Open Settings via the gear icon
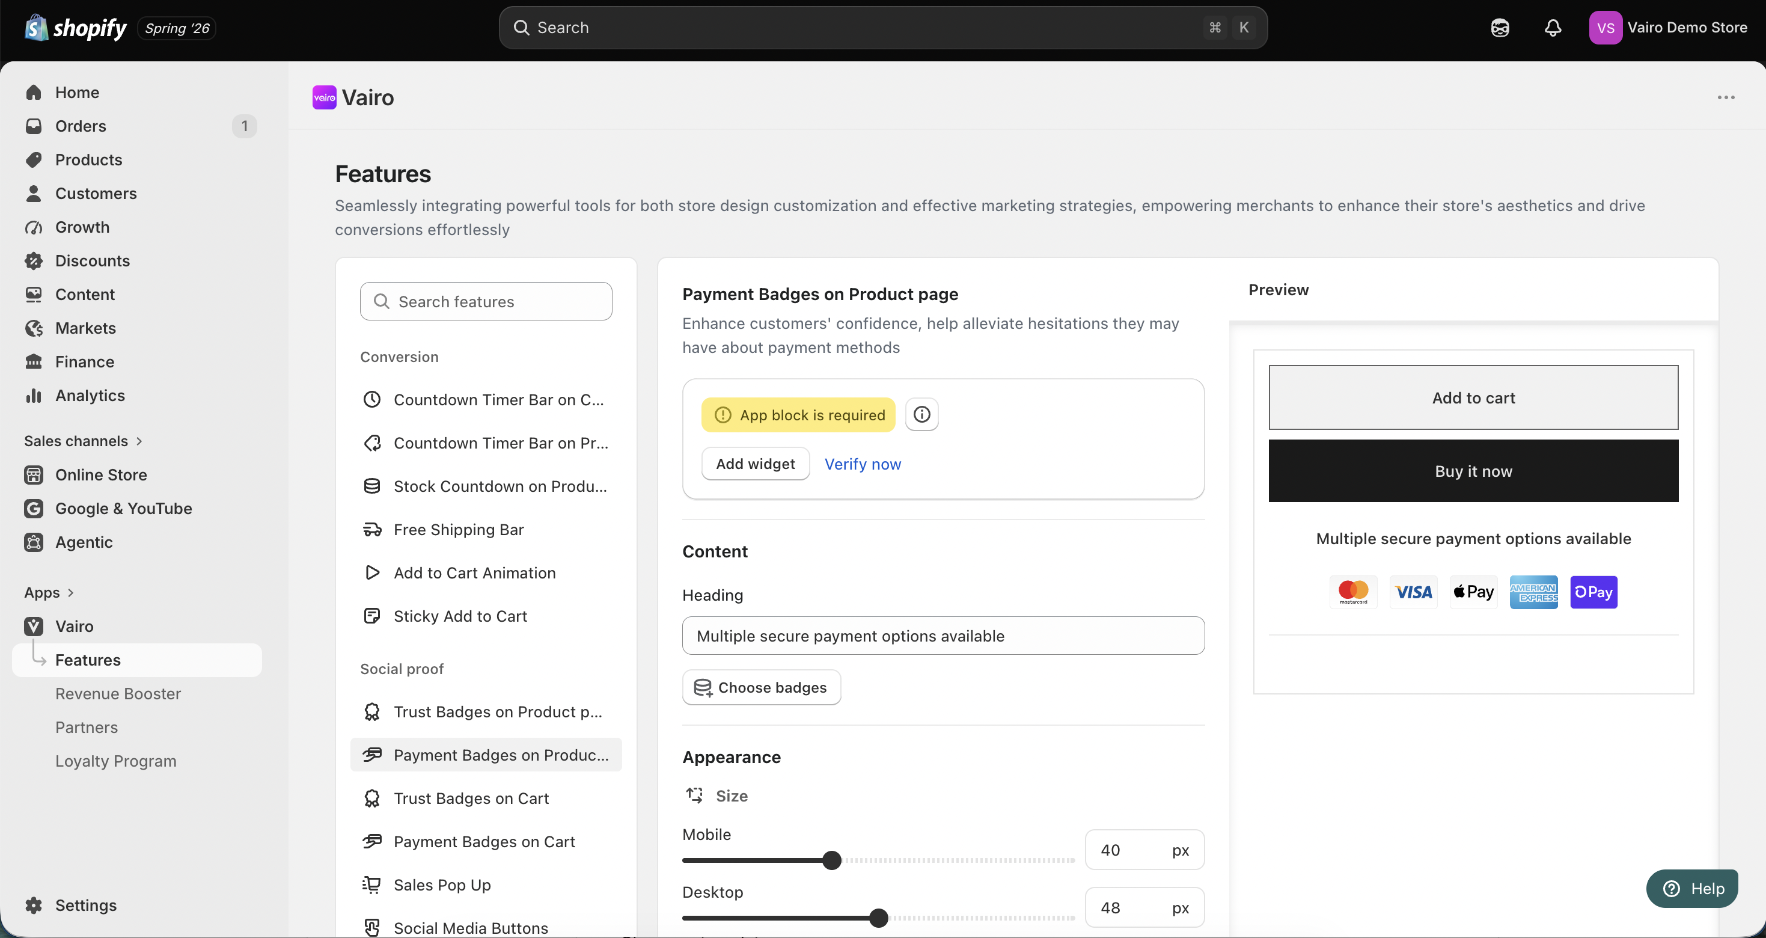The height and width of the screenshot is (938, 1766). [34, 905]
